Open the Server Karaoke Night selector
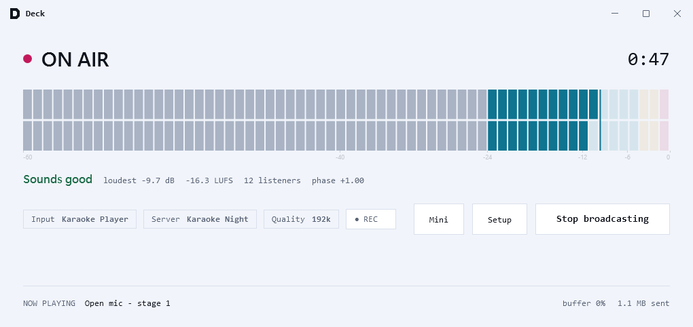The width and height of the screenshot is (693, 327). tap(200, 219)
